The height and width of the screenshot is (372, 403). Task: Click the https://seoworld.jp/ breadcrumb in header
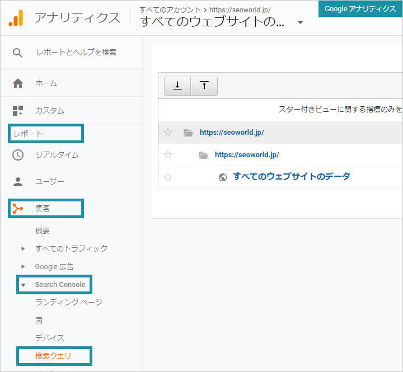tap(240, 10)
